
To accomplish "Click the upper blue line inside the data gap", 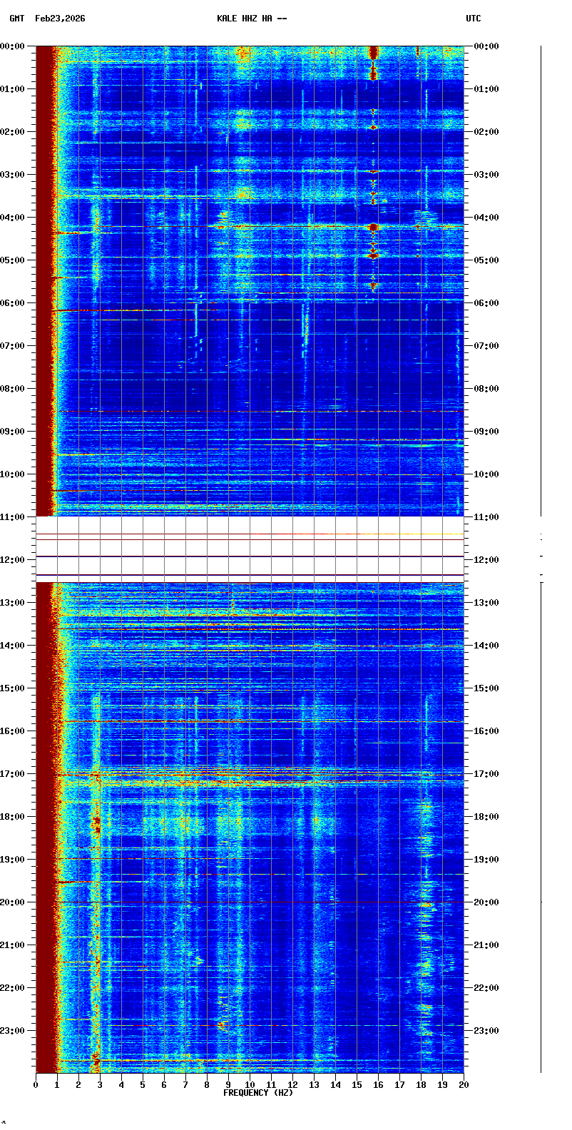I will point(250,556).
